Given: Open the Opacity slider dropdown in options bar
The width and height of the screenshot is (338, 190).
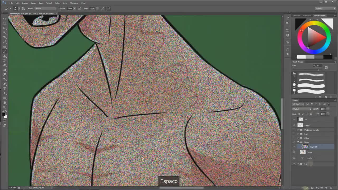Looking at the screenshot, I should point(74,8).
